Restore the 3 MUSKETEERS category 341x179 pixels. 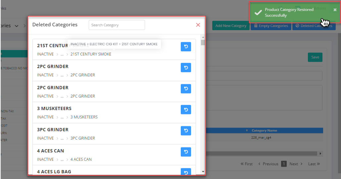coord(186,109)
